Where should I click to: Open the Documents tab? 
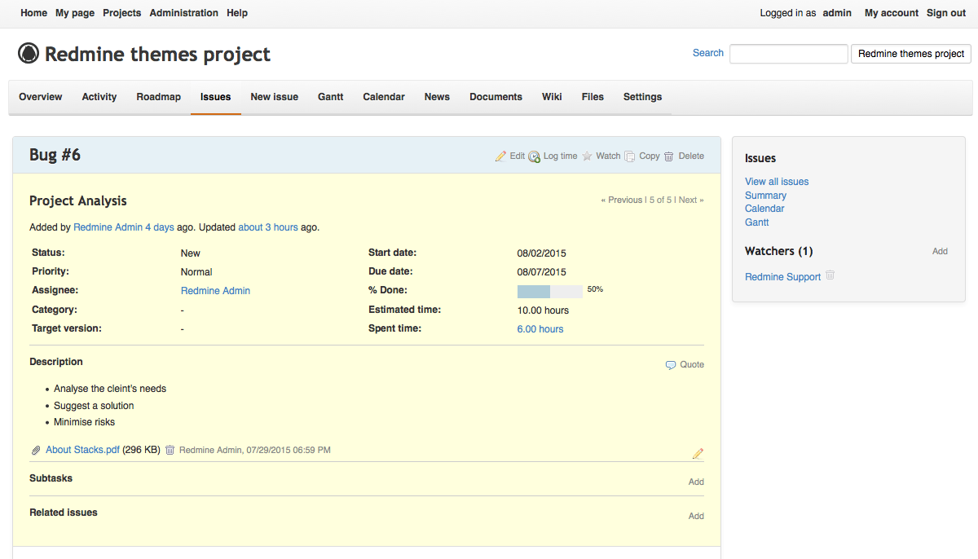coord(496,97)
